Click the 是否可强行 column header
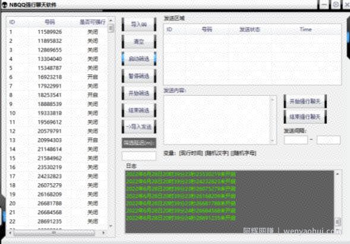The image size is (350, 244). click(x=93, y=22)
